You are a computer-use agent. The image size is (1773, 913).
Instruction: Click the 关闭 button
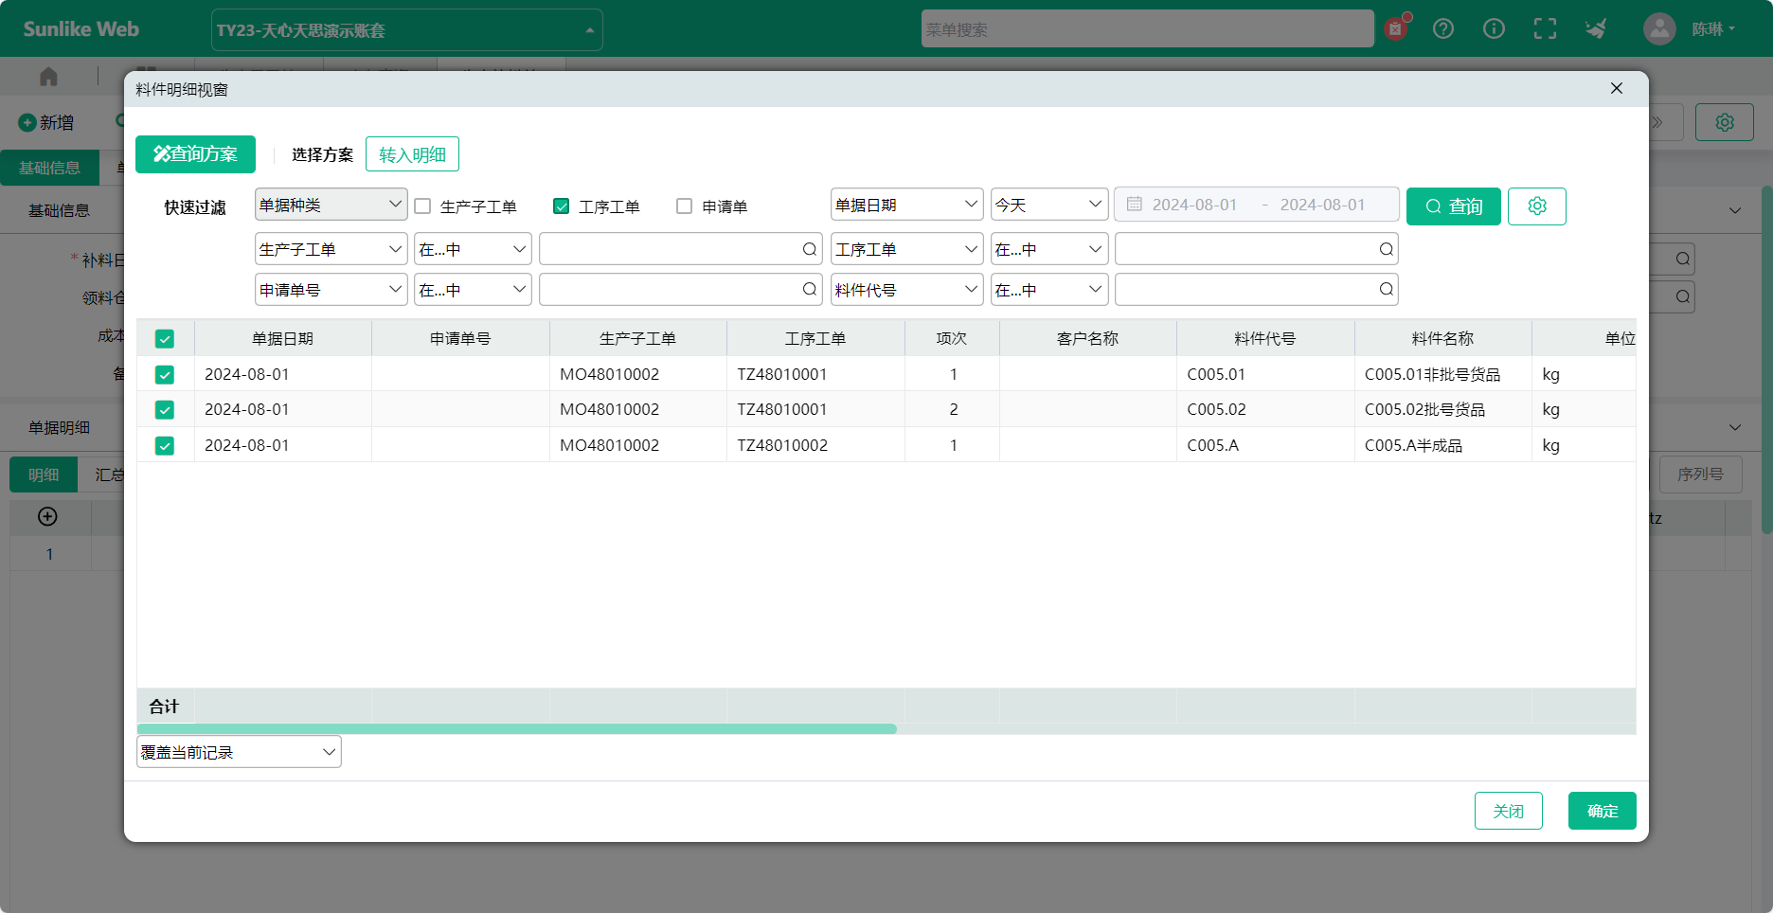tap(1508, 811)
